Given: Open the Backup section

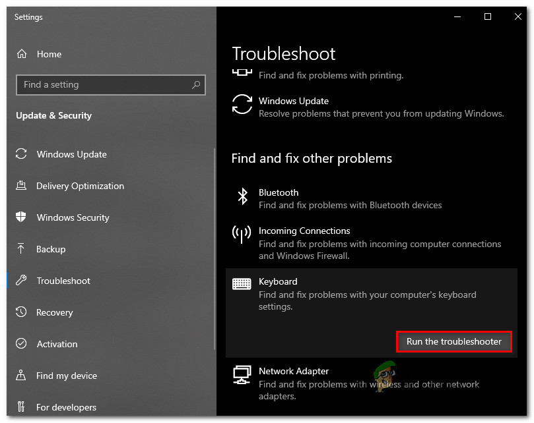Looking at the screenshot, I should (51, 249).
